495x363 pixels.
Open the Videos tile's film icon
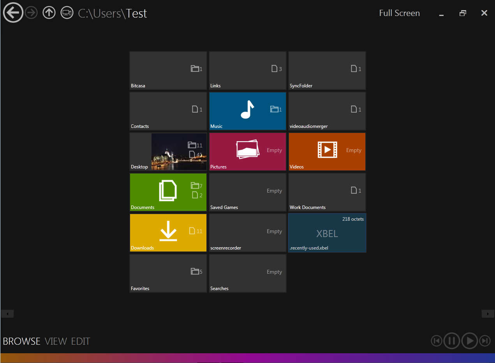pyautogui.click(x=327, y=150)
